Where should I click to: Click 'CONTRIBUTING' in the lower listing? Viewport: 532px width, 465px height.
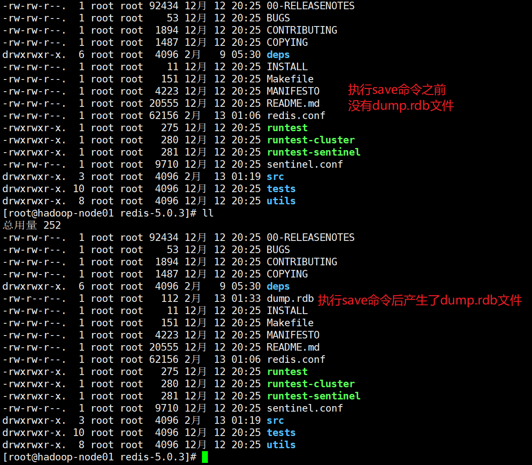click(302, 262)
